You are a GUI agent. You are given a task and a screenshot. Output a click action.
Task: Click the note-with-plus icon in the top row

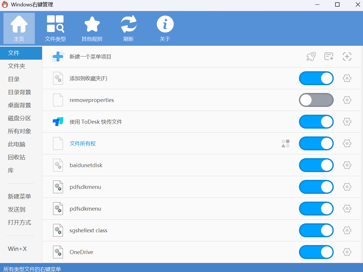[x=329, y=56]
